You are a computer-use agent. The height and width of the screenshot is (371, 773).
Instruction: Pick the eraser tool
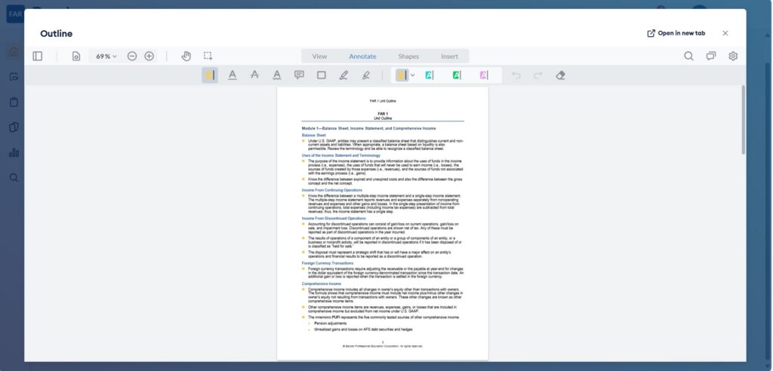pyautogui.click(x=560, y=75)
